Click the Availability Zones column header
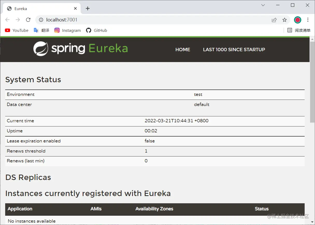 [x=154, y=209]
